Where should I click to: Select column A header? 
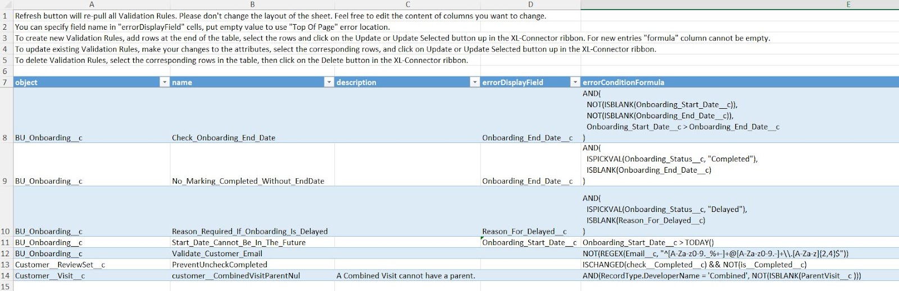pos(92,4)
